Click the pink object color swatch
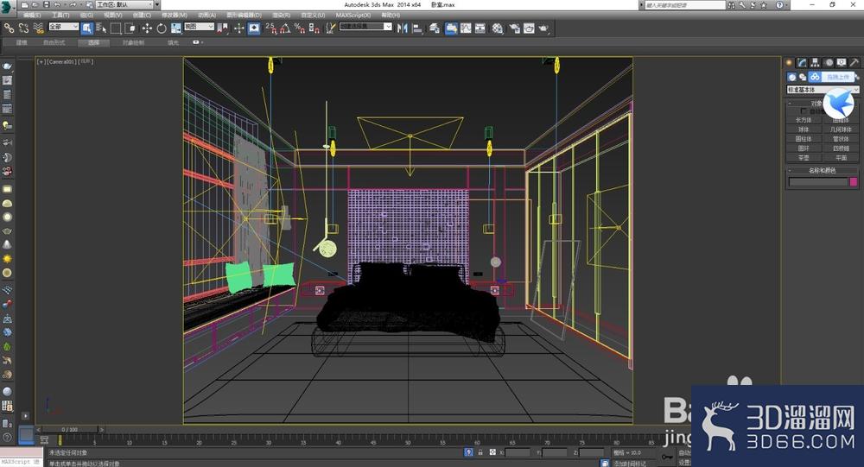This screenshot has height=467, width=864. (x=854, y=181)
